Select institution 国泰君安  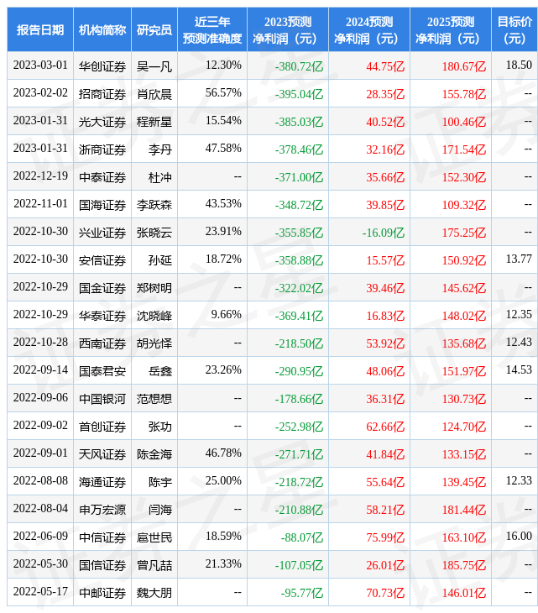(x=102, y=371)
